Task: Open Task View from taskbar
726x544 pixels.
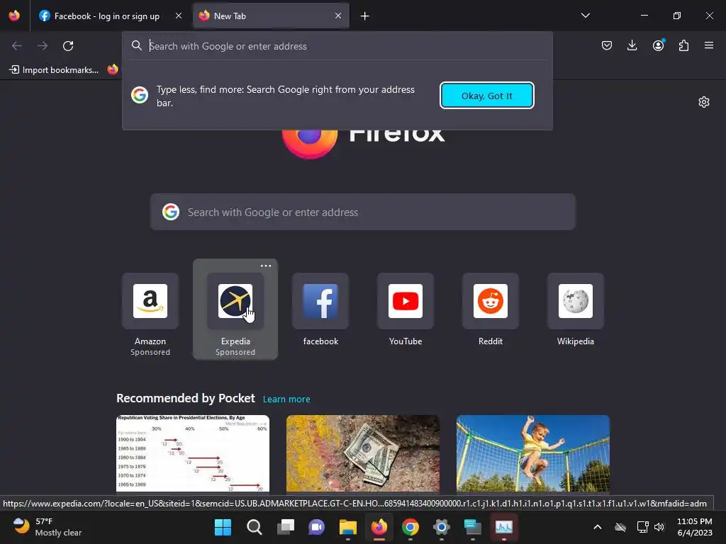Action: pos(285,527)
